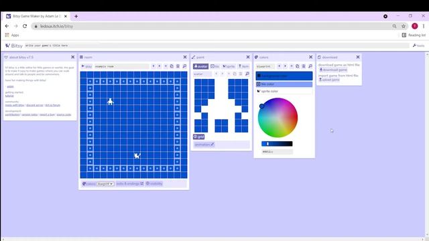This screenshot has width=429, height=241.
Task: Toggle room visibility settings
Action: pyautogui.click(x=154, y=183)
